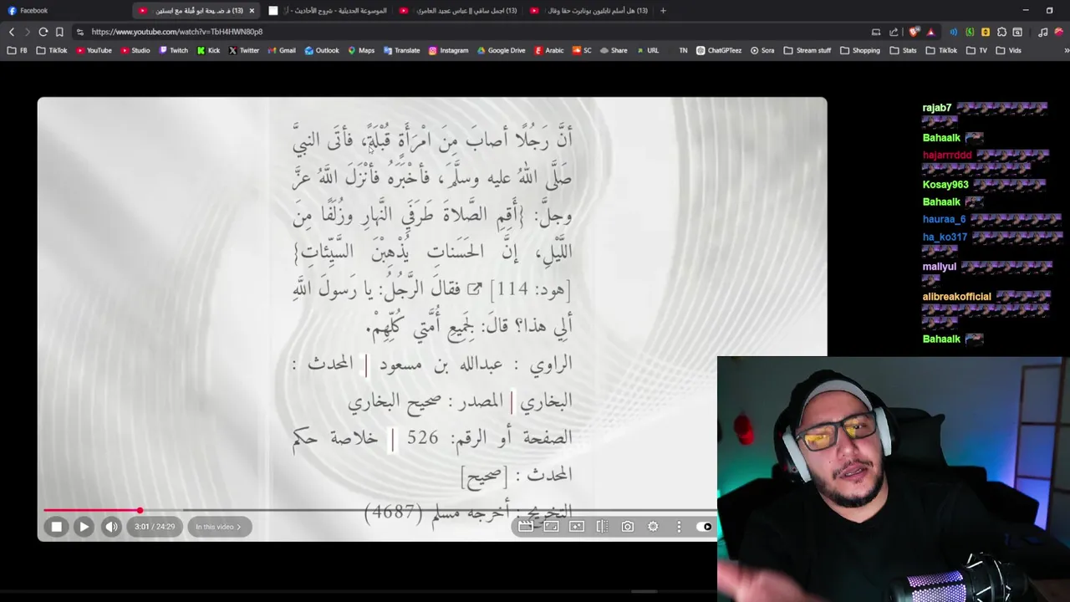Click chat username alibreakofficial
Screen dimensions: 1070x602
pyautogui.click(x=956, y=297)
